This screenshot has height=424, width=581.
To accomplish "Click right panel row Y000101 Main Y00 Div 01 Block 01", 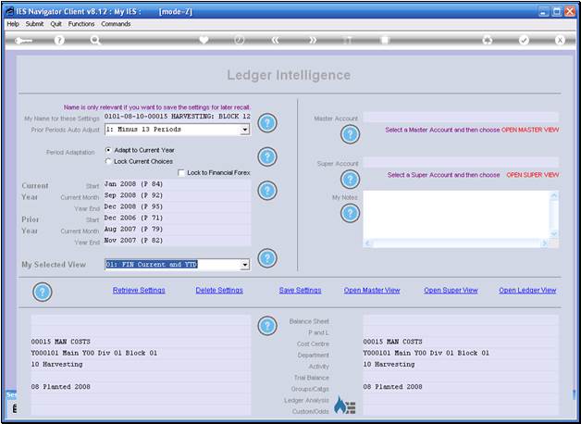I will click(461, 354).
